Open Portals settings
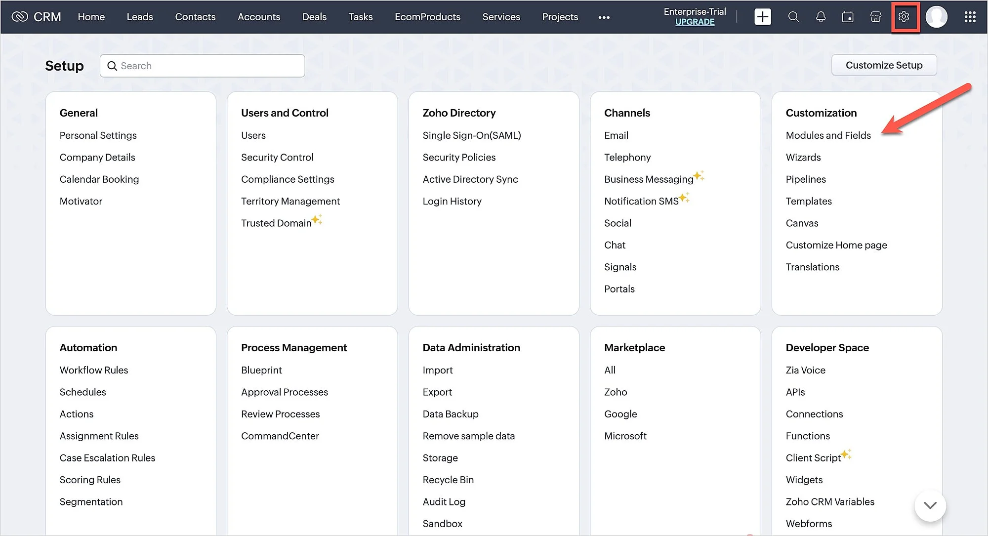Screen dimensions: 988x536 [619, 289]
